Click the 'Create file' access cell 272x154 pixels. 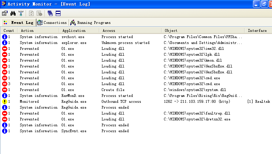113,90
